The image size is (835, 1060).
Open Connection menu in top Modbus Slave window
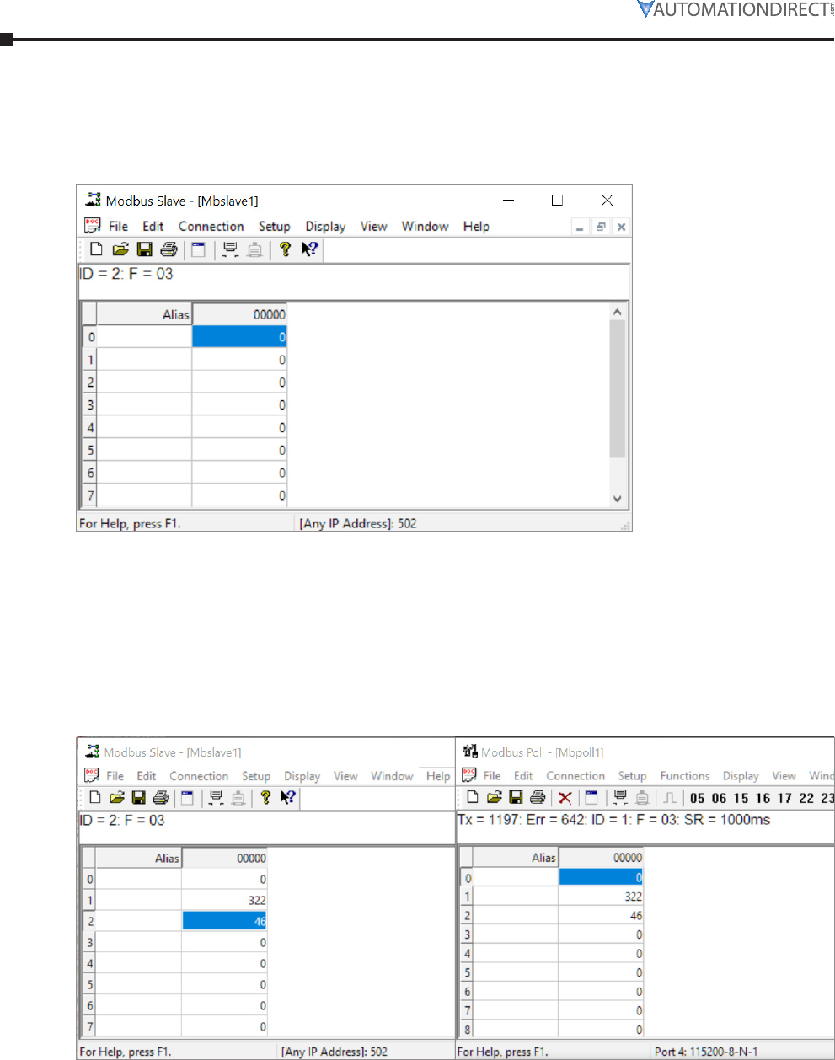click(211, 226)
